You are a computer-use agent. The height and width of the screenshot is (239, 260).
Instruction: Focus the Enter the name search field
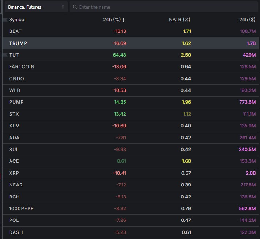164,7
